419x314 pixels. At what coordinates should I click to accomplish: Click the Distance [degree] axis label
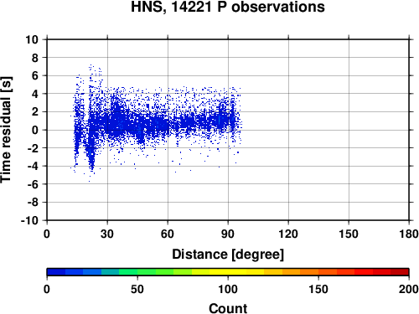[x=228, y=255]
